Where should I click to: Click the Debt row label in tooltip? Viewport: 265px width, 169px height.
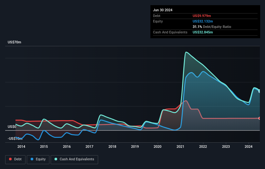(x=157, y=16)
